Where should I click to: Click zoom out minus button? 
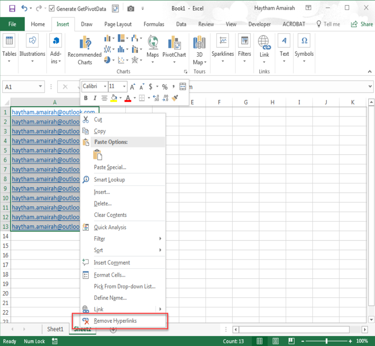[x=303, y=341]
